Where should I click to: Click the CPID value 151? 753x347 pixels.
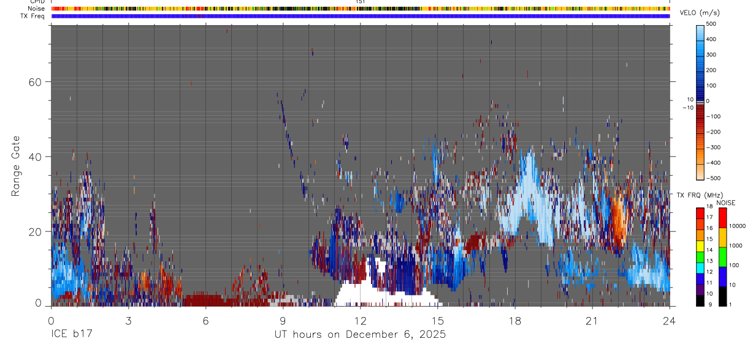pos(361,2)
